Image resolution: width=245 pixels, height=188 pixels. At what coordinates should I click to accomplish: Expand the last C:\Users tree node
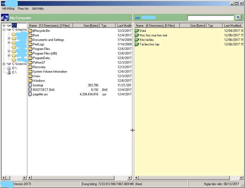[x=4, y=64]
